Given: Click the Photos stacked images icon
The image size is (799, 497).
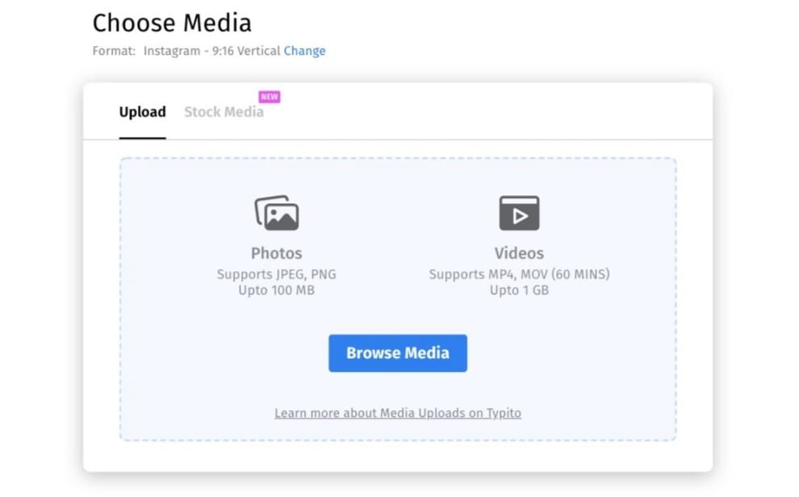Looking at the screenshot, I should coord(277,213).
